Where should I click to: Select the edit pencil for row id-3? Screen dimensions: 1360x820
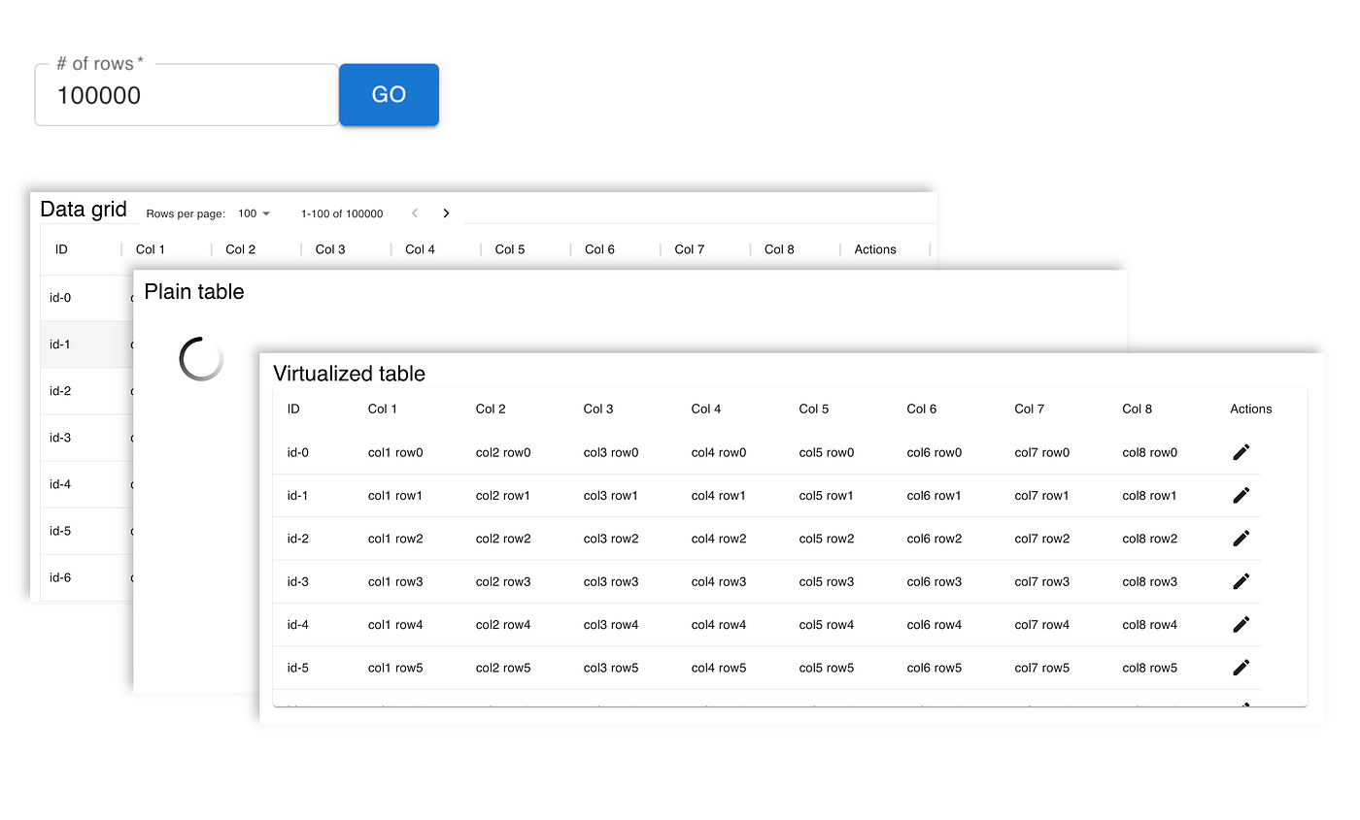point(1241,581)
